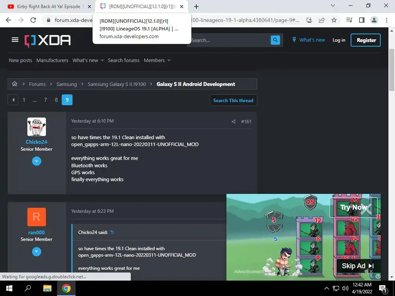Share post #161 icon
This screenshot has height=296, width=395.
coord(233,121)
